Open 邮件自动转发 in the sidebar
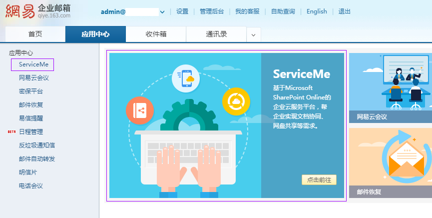Viewport: 432px width, 218px height. [37, 159]
